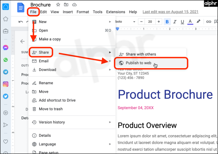Select Move to trash
218x154 pixels.
[72, 109]
